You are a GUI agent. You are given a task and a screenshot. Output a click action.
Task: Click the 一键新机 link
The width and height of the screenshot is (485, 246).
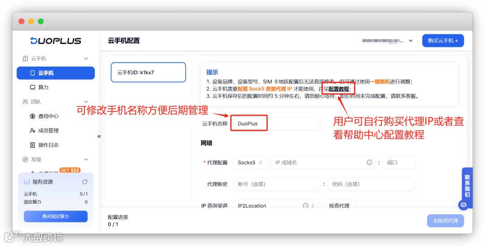pyautogui.click(x=380, y=81)
